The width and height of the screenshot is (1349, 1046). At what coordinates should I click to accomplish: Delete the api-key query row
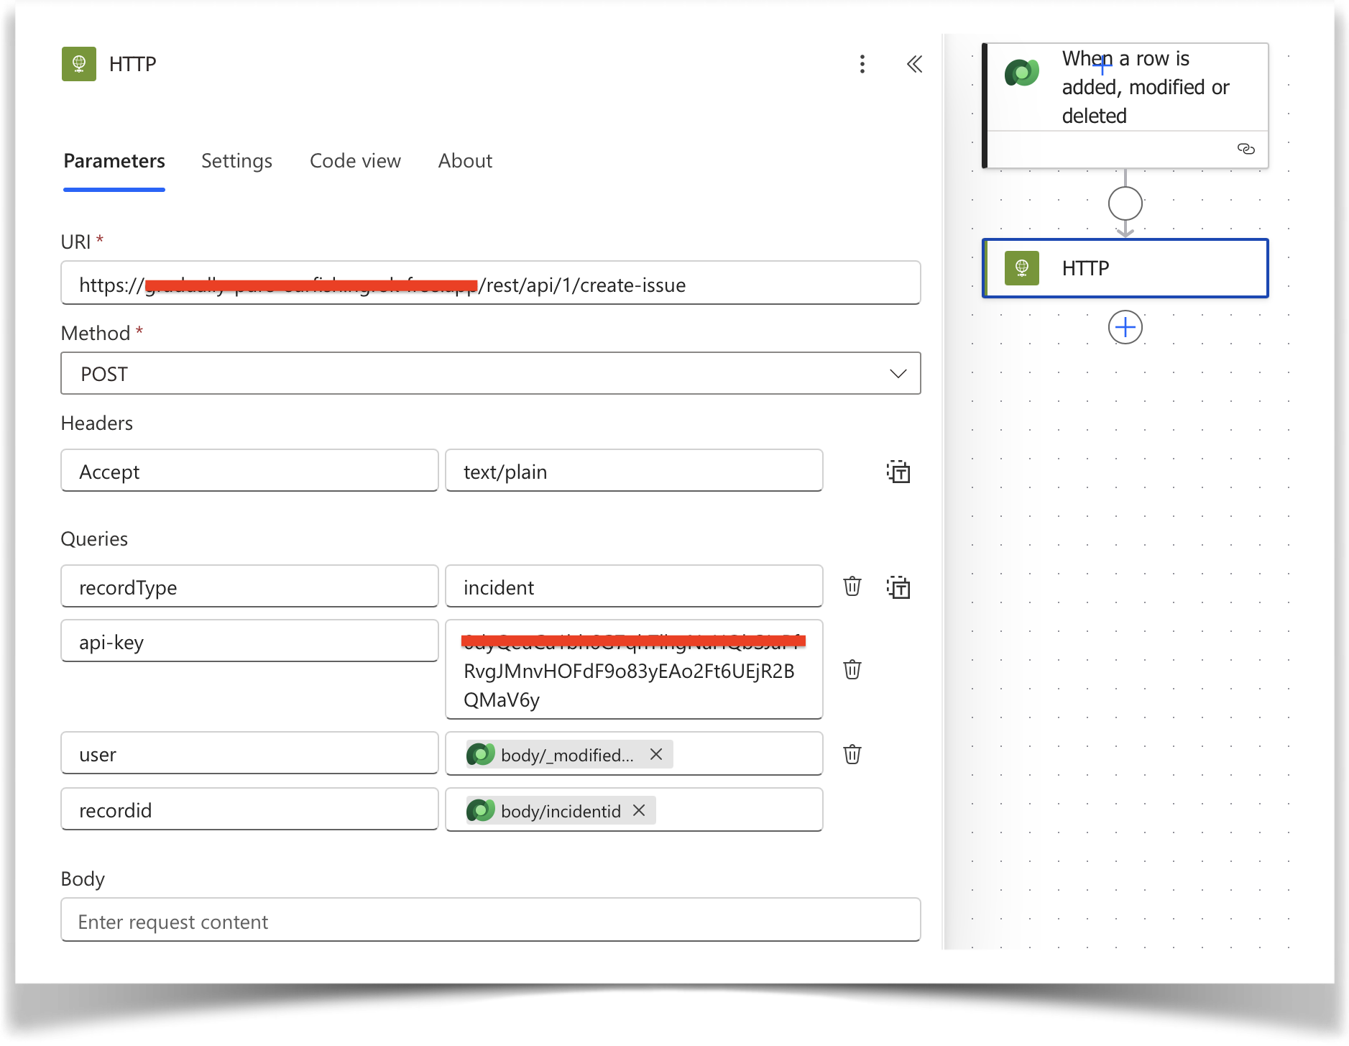852,669
